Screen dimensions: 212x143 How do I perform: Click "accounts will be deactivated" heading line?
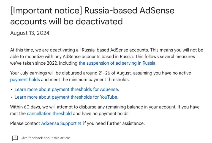(66, 21)
